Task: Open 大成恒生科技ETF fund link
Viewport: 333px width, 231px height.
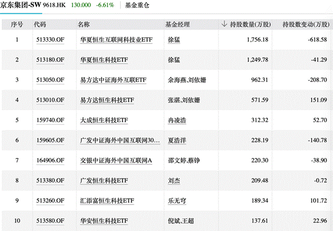Action: pyautogui.click(x=104, y=120)
